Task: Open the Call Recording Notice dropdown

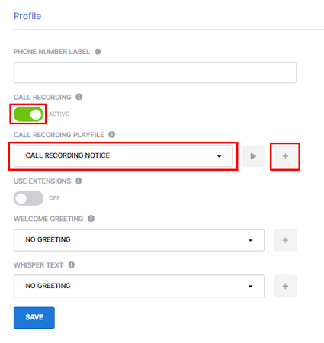Action: tap(123, 156)
